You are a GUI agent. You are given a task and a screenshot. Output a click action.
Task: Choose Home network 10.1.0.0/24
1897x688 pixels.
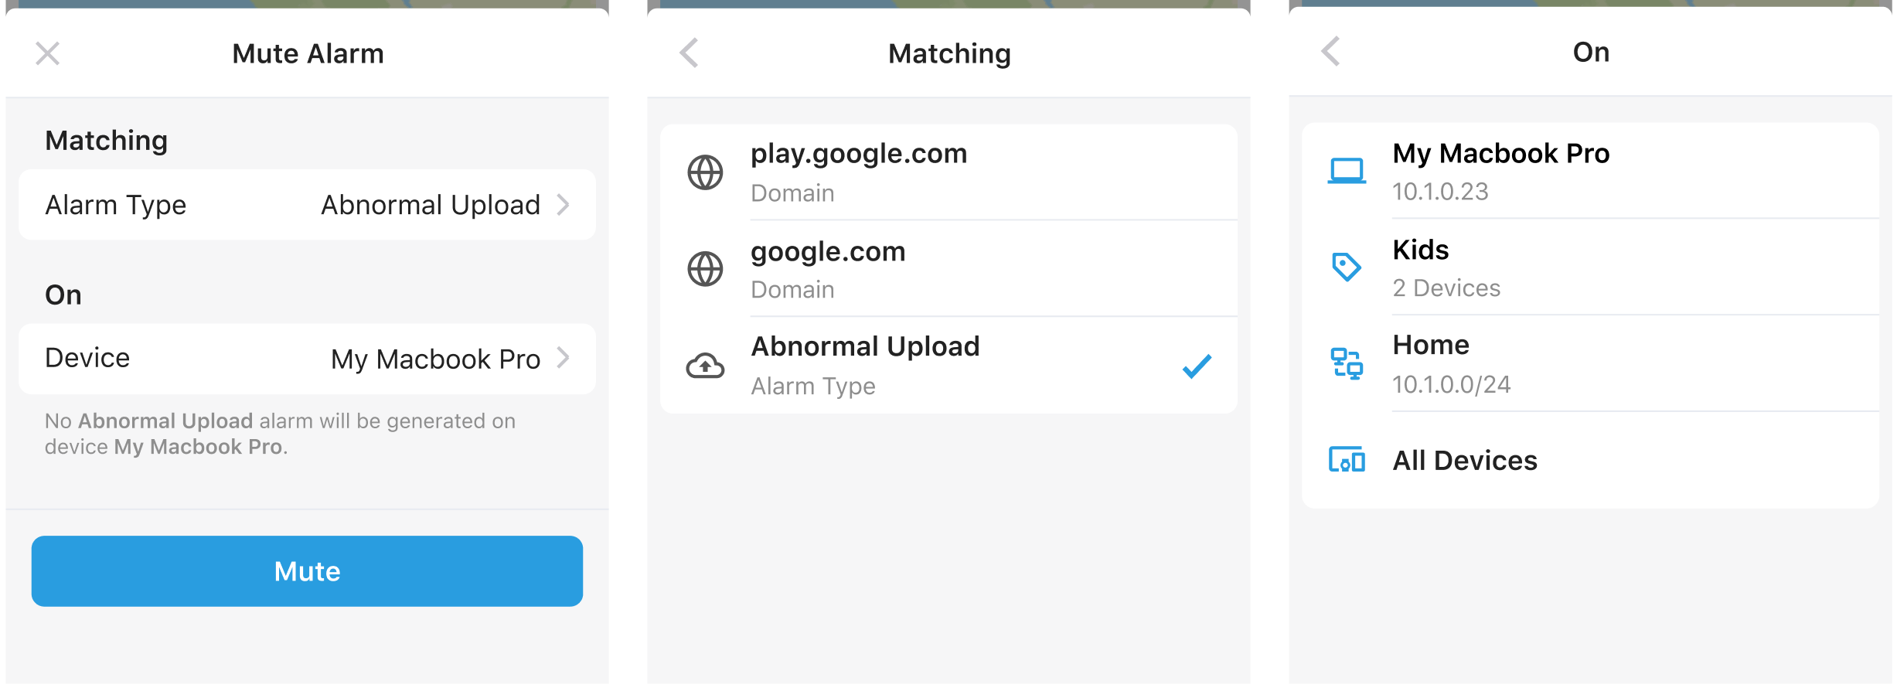(1590, 363)
